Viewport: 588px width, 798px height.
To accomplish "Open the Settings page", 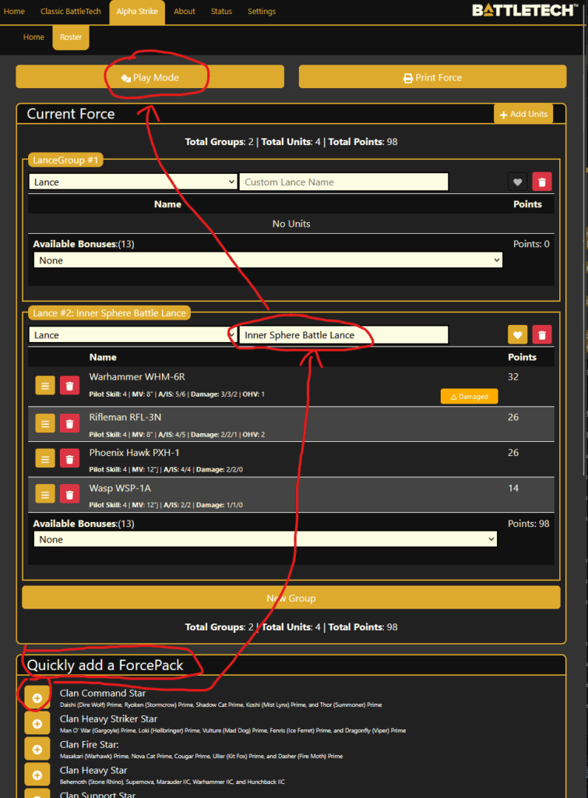I will point(262,11).
